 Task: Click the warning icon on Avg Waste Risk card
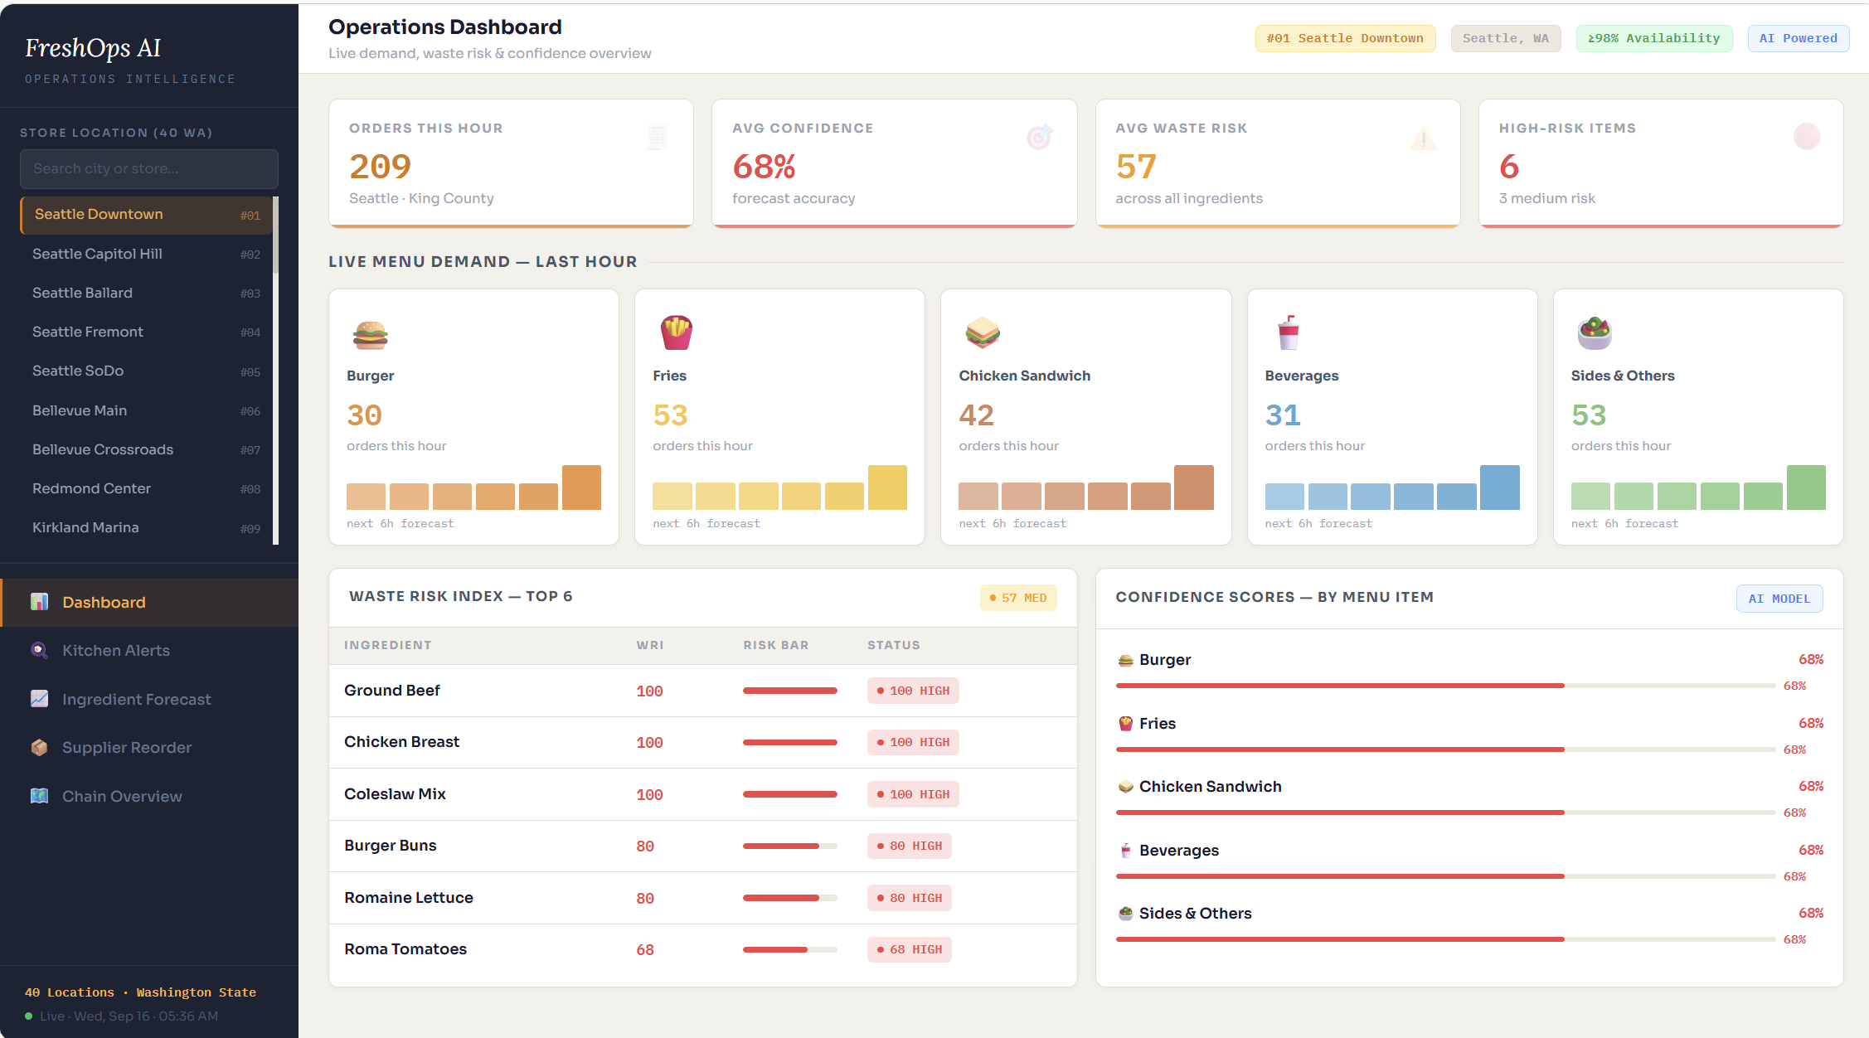point(1423,138)
